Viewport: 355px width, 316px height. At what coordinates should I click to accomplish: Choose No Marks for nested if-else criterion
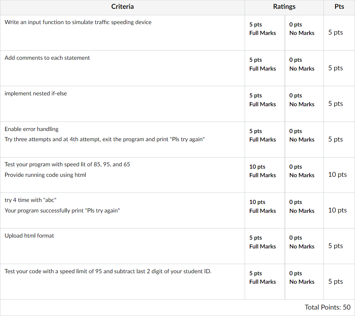(x=304, y=104)
